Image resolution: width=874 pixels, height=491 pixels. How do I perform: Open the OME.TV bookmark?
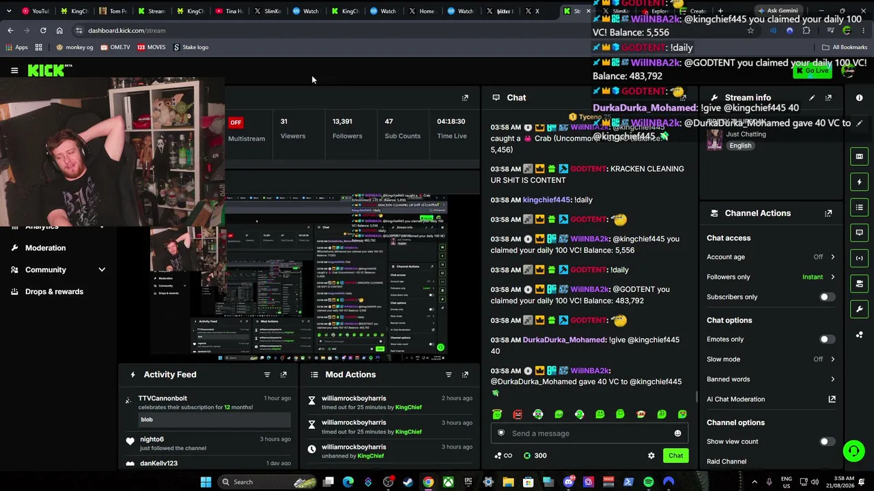[x=115, y=47]
